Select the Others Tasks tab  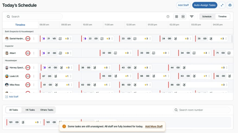click(x=47, y=110)
